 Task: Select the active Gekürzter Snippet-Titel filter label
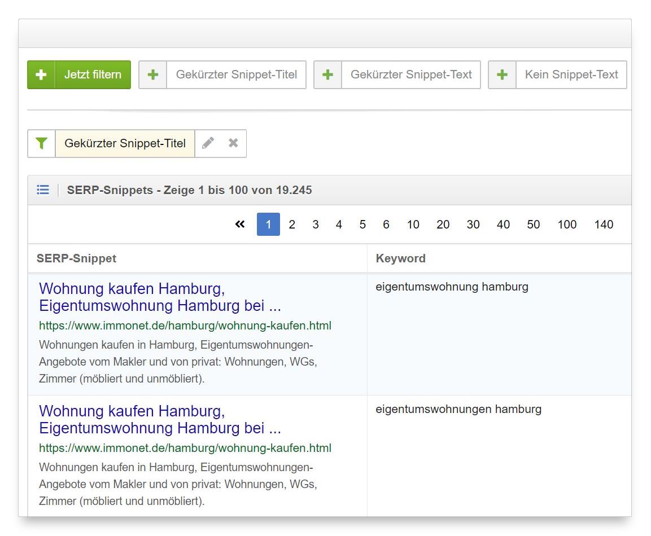point(125,143)
